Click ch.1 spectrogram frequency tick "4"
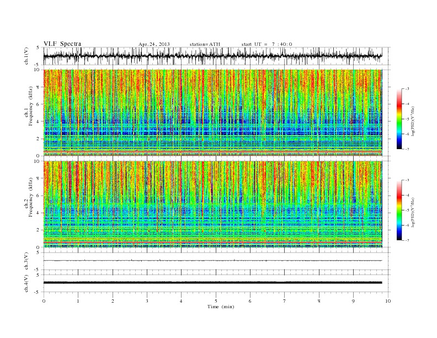 tap(39, 122)
